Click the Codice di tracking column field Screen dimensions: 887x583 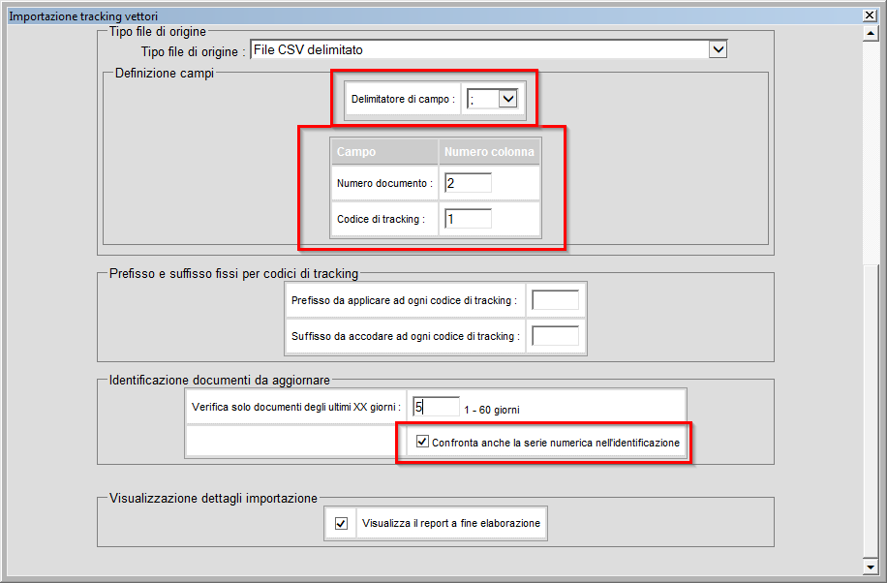point(468,219)
